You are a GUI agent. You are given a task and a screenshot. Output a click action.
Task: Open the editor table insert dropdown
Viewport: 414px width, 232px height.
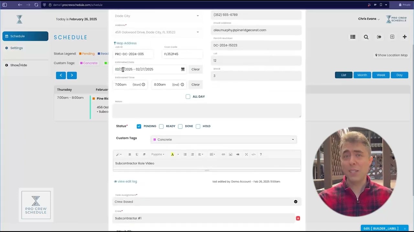[x=212, y=154]
